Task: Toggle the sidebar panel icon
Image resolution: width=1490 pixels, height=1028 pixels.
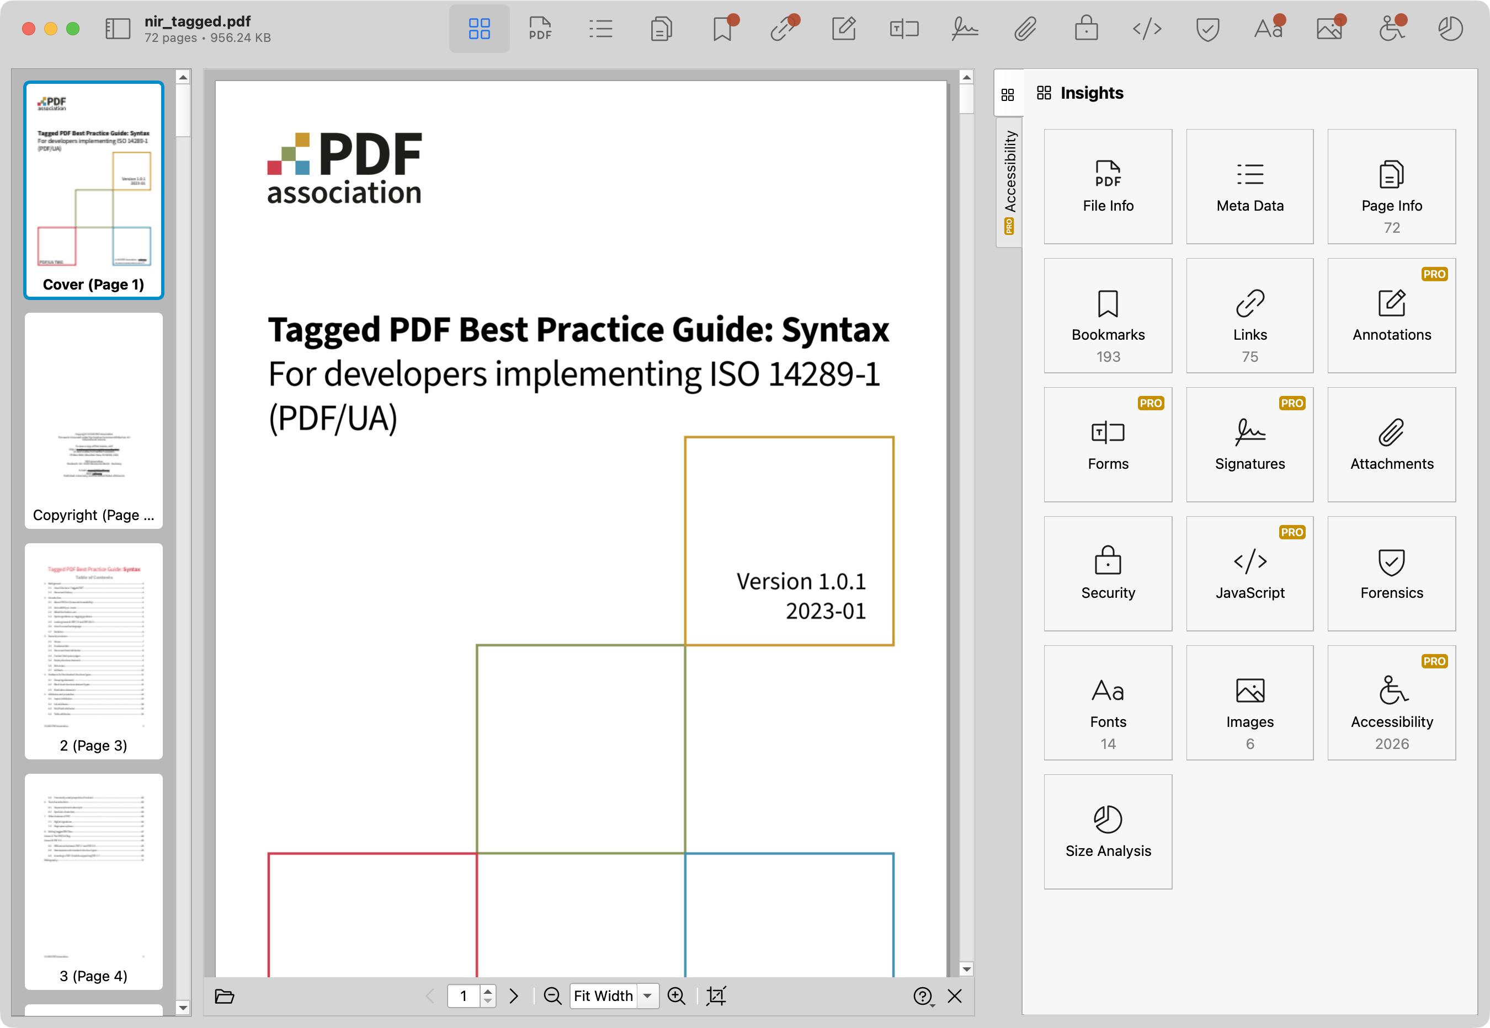Action: click(118, 29)
